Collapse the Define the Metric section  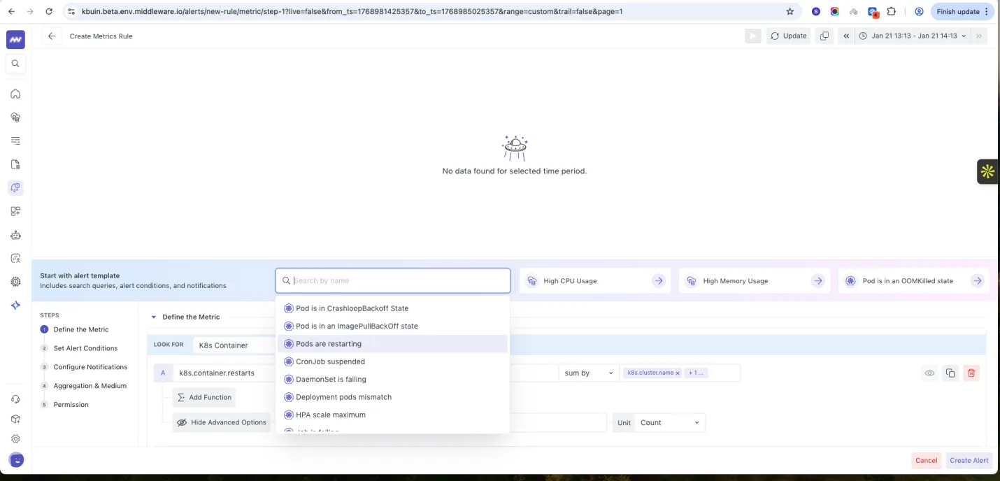[154, 317]
